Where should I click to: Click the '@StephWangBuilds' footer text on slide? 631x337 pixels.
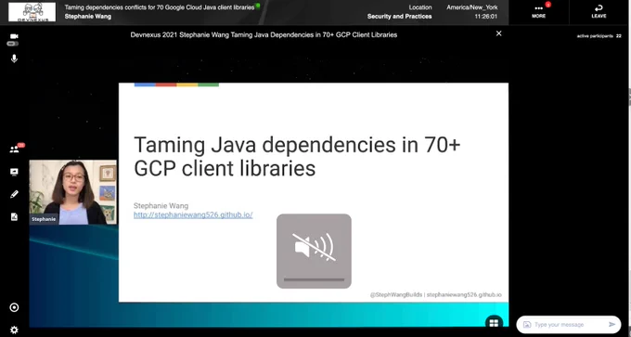pyautogui.click(x=395, y=294)
